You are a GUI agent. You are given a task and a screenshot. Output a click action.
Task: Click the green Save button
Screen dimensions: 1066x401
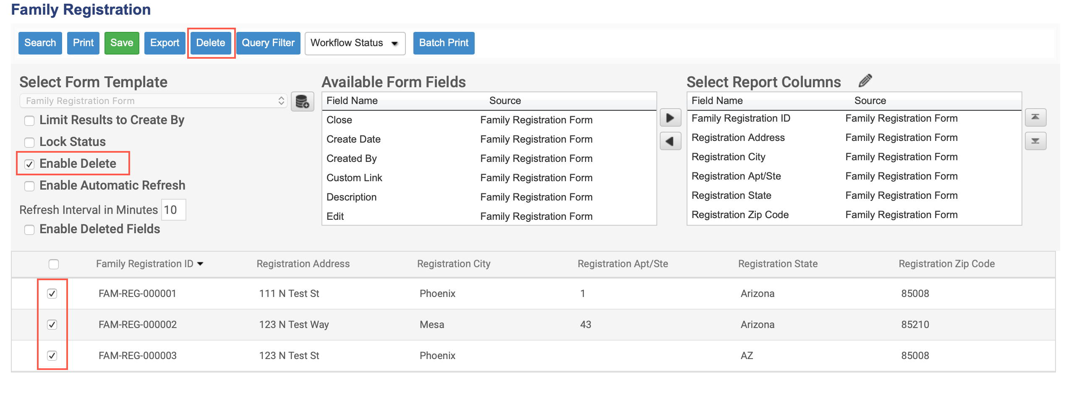point(122,43)
